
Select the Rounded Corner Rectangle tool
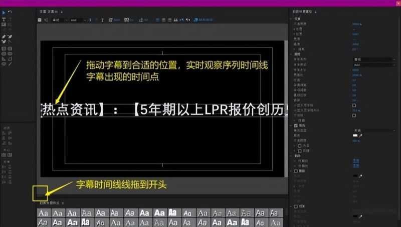tap(10, 48)
